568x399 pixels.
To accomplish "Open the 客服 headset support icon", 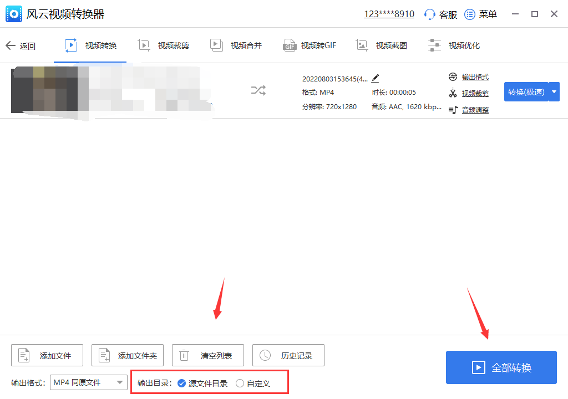I will click(x=430, y=14).
